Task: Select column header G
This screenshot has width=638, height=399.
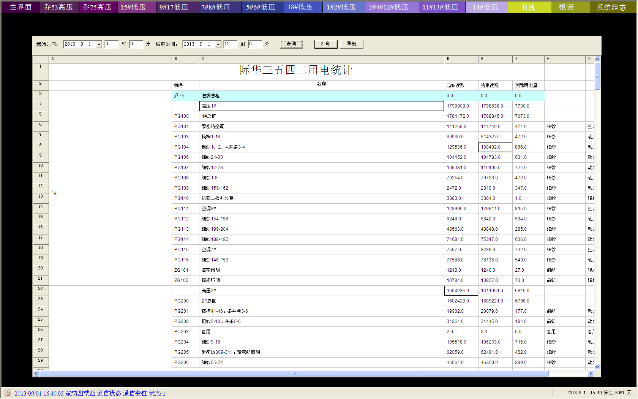Action: point(565,59)
